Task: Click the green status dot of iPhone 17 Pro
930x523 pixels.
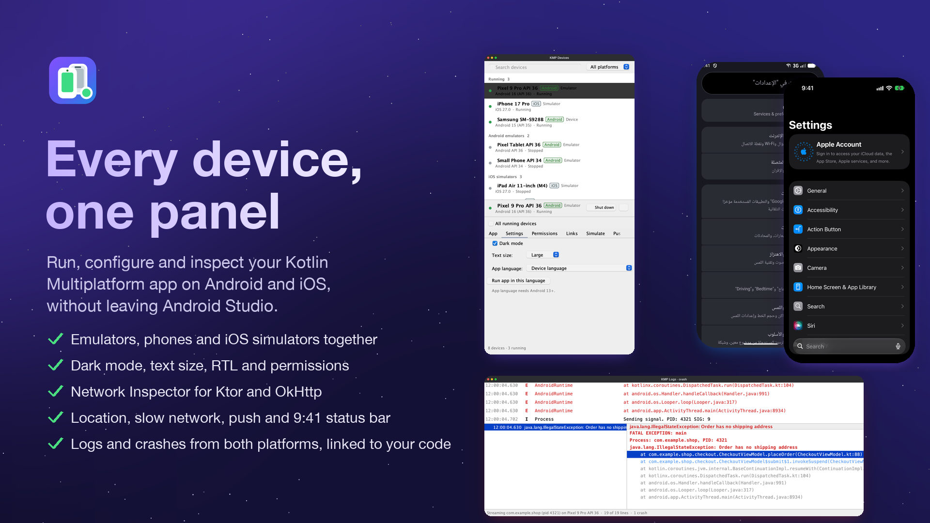Action: (490, 107)
